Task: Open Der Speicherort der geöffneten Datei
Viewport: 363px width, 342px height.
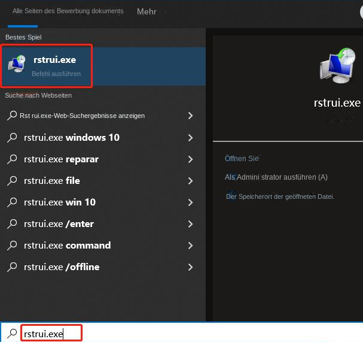Action: click(280, 196)
